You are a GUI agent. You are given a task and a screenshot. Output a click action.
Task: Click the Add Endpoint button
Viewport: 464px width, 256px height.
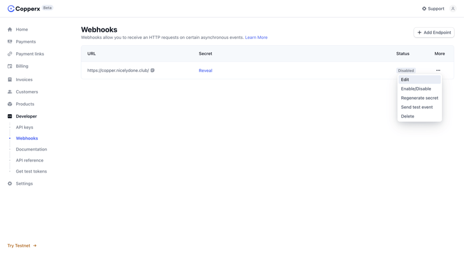[434, 32]
